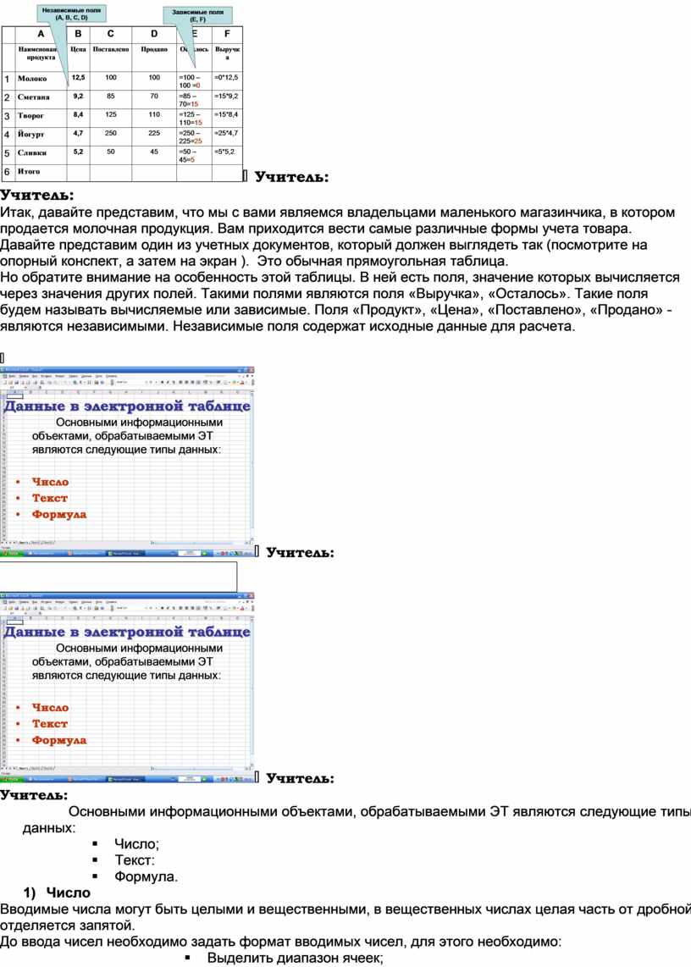The image size is (691, 967).
Task: Click the sold value 110 for Творог
Action: [154, 119]
